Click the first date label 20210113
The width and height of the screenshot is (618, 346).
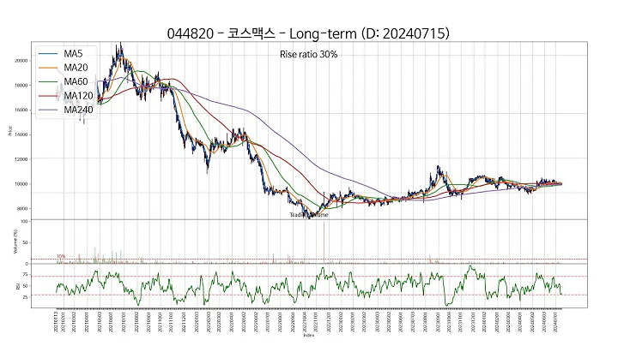tap(56, 321)
